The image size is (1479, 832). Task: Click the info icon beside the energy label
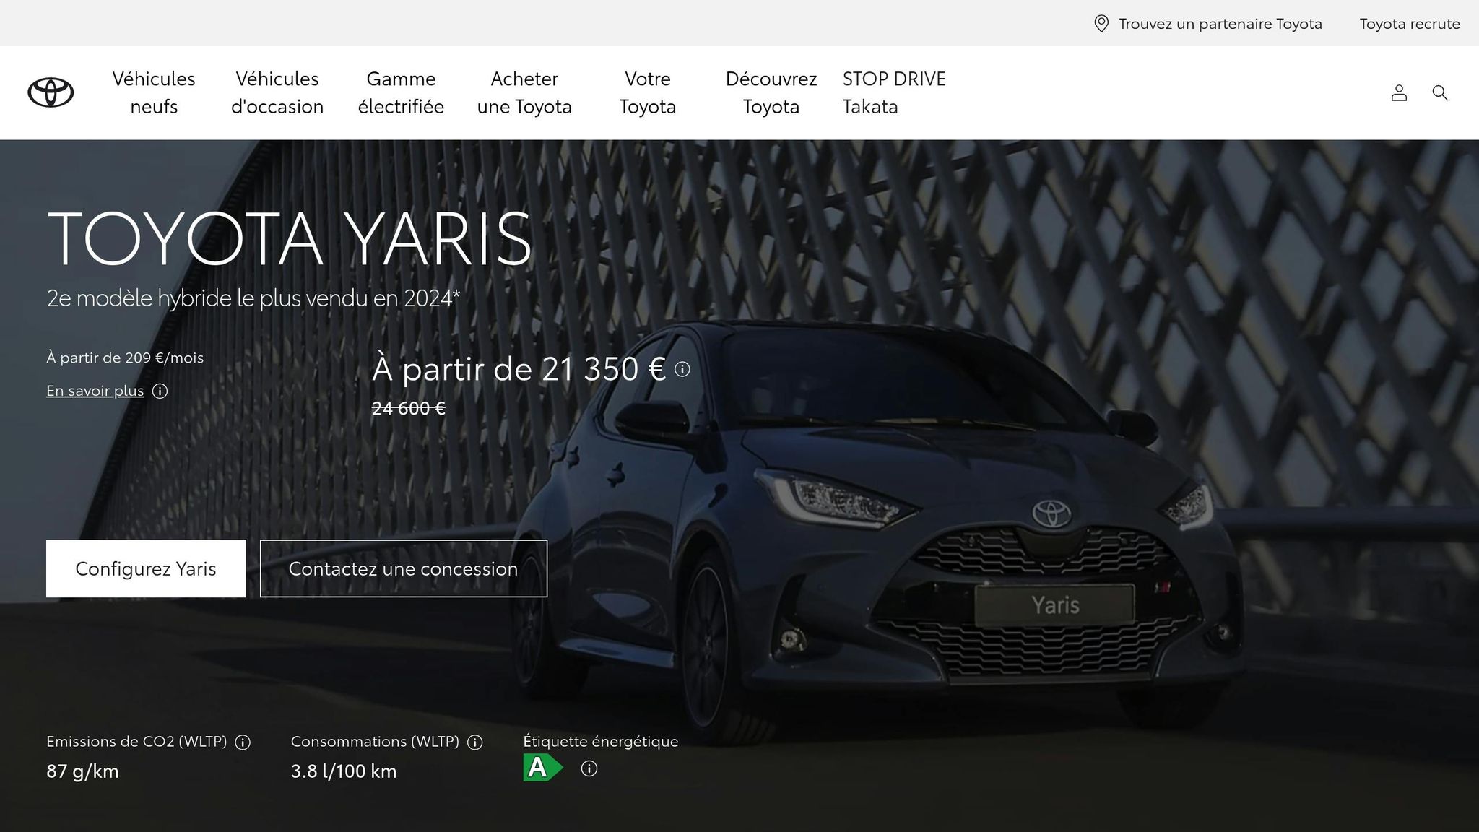tap(590, 768)
